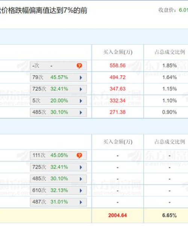Click the 558.56 buy amount value
188x226 pixels.
coord(118,66)
